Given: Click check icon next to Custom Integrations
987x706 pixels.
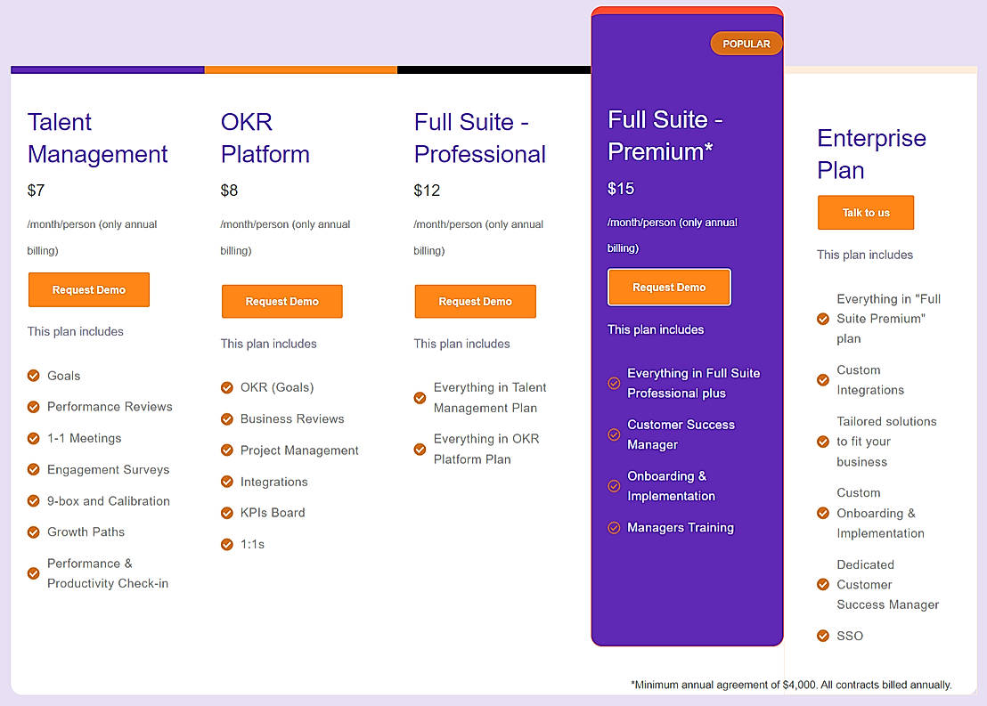Looking at the screenshot, I should (x=823, y=380).
